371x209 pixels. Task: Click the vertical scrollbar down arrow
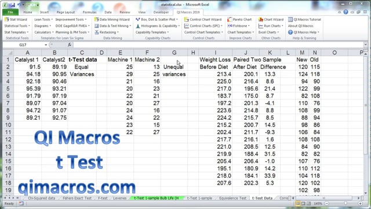click(366, 193)
